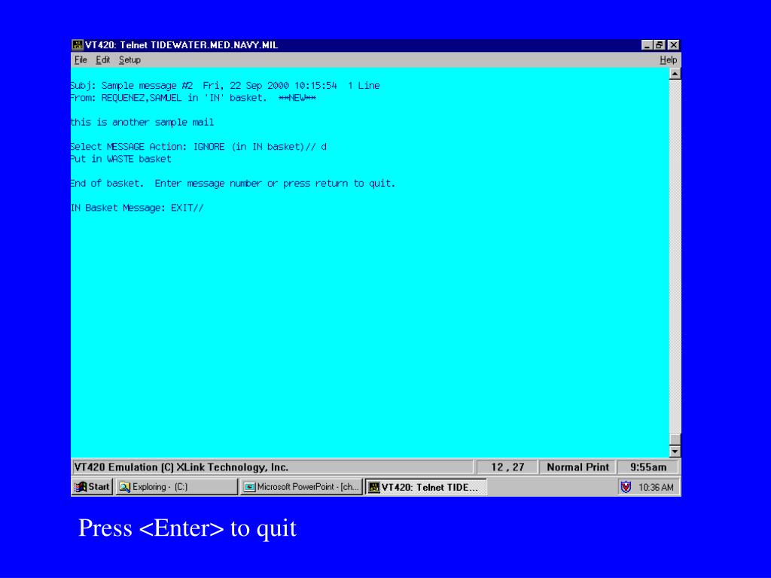The width and height of the screenshot is (771, 578).
Task: Restore the VT420 Telnet window size
Action: click(660, 45)
